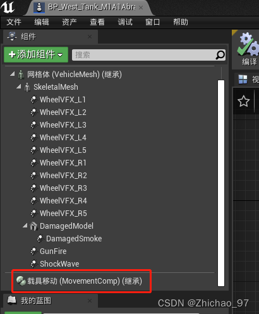Click the DamagedModel house icon
259x314 pixels.
[33, 226]
